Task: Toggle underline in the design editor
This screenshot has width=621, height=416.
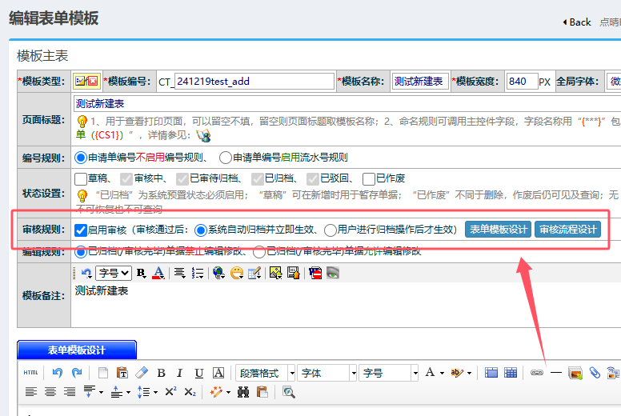Action: pyautogui.click(x=198, y=373)
